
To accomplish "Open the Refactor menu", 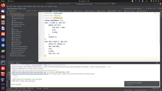I will (x=30, y=6).
